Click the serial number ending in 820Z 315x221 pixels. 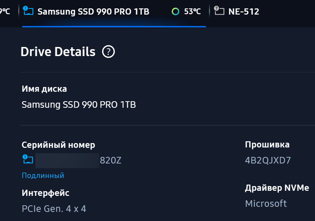tap(110, 161)
